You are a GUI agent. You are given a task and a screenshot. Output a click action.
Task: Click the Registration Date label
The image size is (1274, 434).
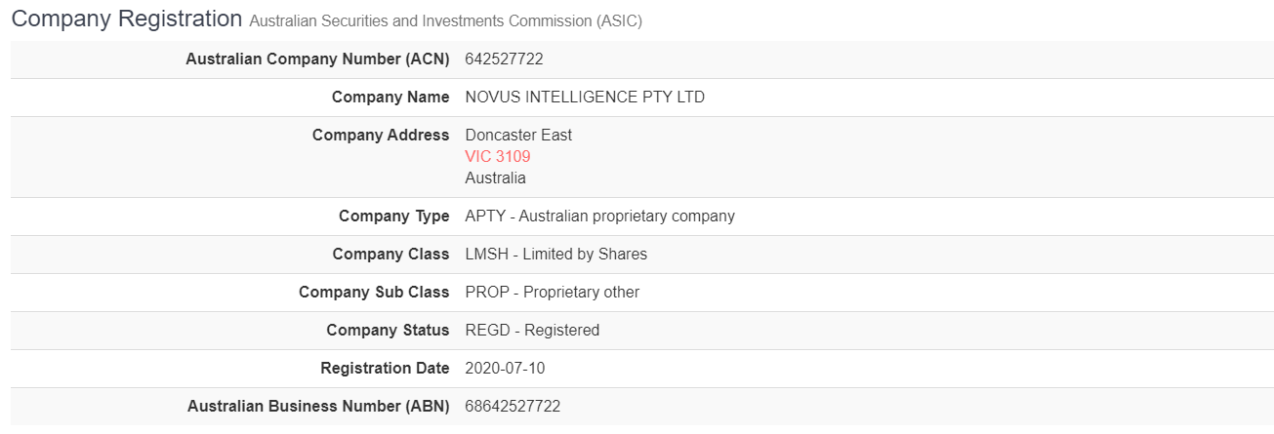385,368
